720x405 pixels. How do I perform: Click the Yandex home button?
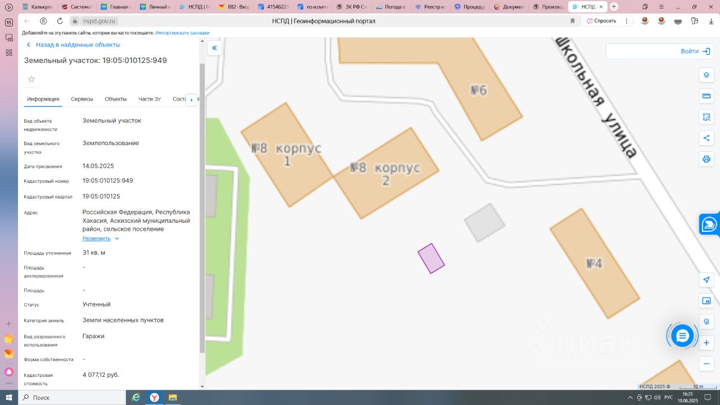tap(43, 21)
